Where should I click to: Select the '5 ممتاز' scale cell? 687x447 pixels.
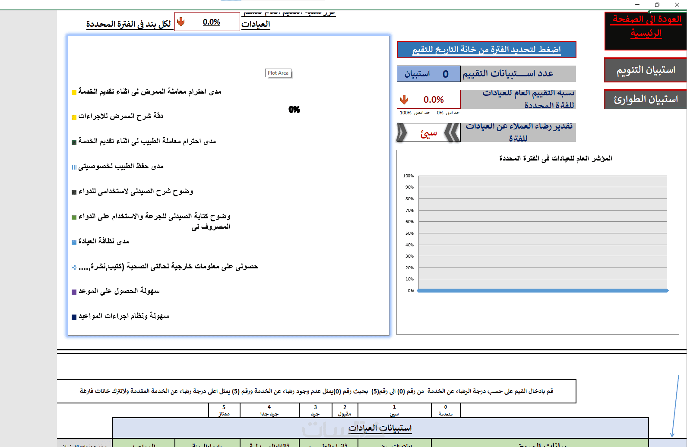[224, 410]
